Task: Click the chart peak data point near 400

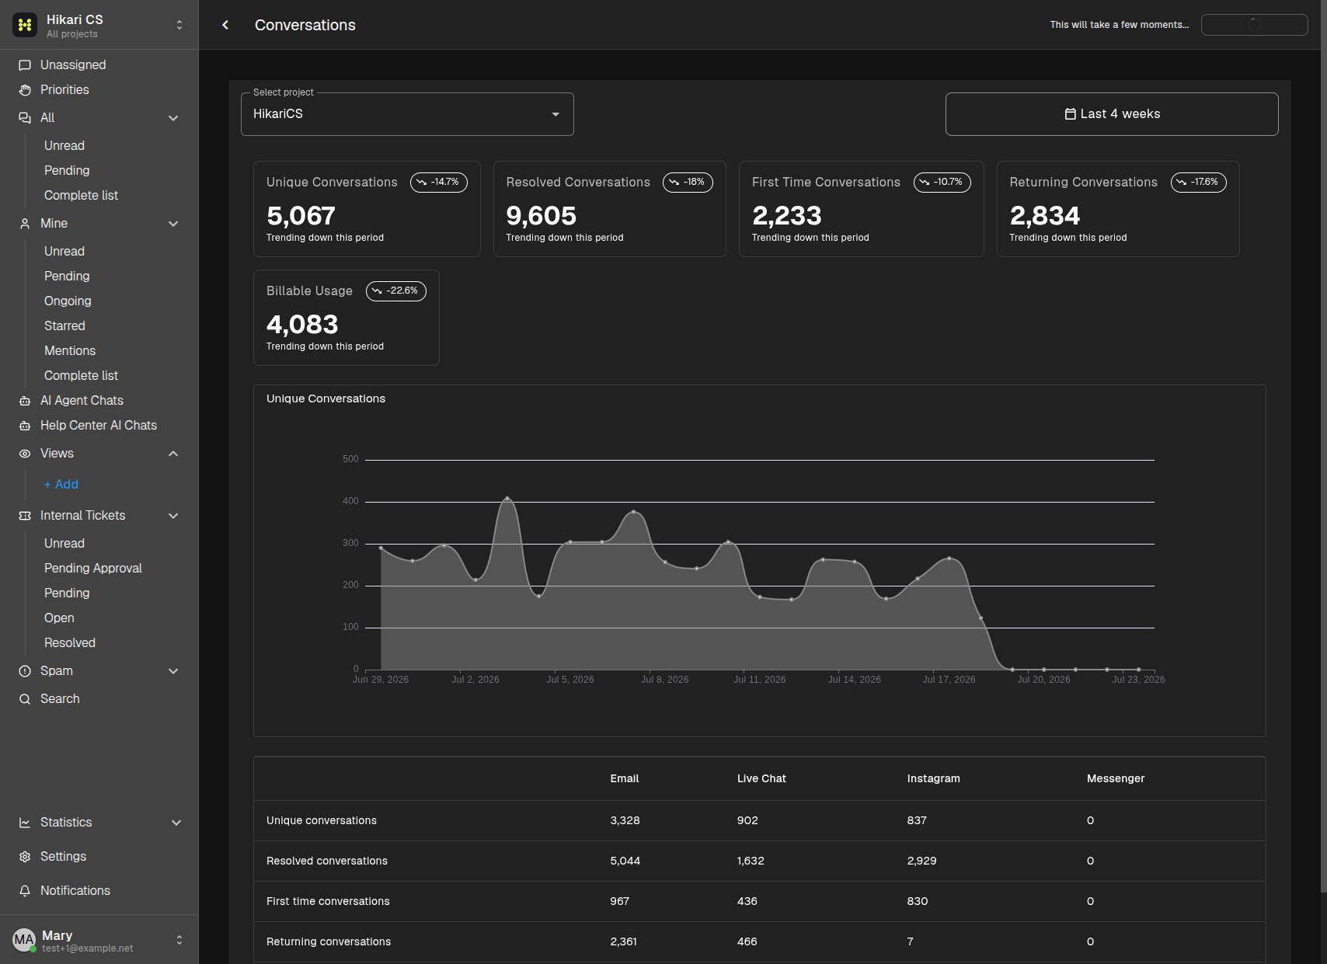Action: pyautogui.click(x=507, y=499)
